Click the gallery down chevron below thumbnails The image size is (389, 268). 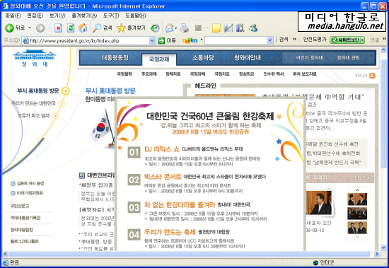tap(357, 237)
